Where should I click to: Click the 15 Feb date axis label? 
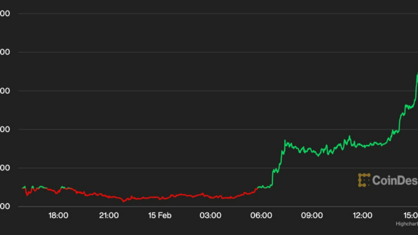pos(160,215)
